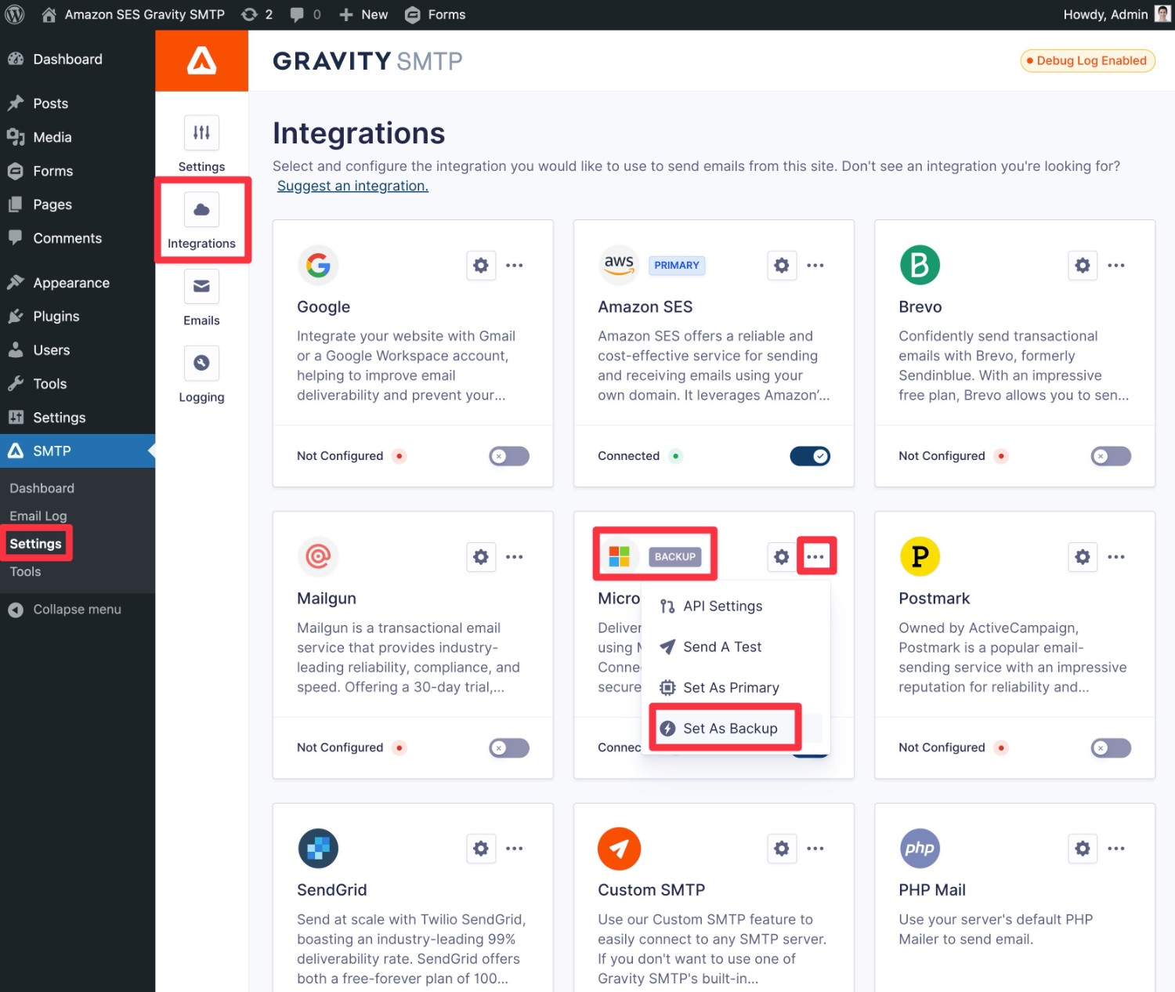Open Settings sliders icon in Gravity sidebar
The height and width of the screenshot is (992, 1175).
(201, 132)
